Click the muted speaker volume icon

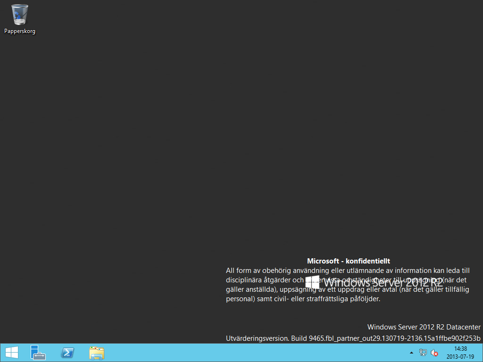pos(434,353)
